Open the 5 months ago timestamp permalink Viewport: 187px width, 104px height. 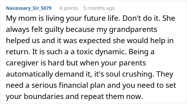coord(99,8)
